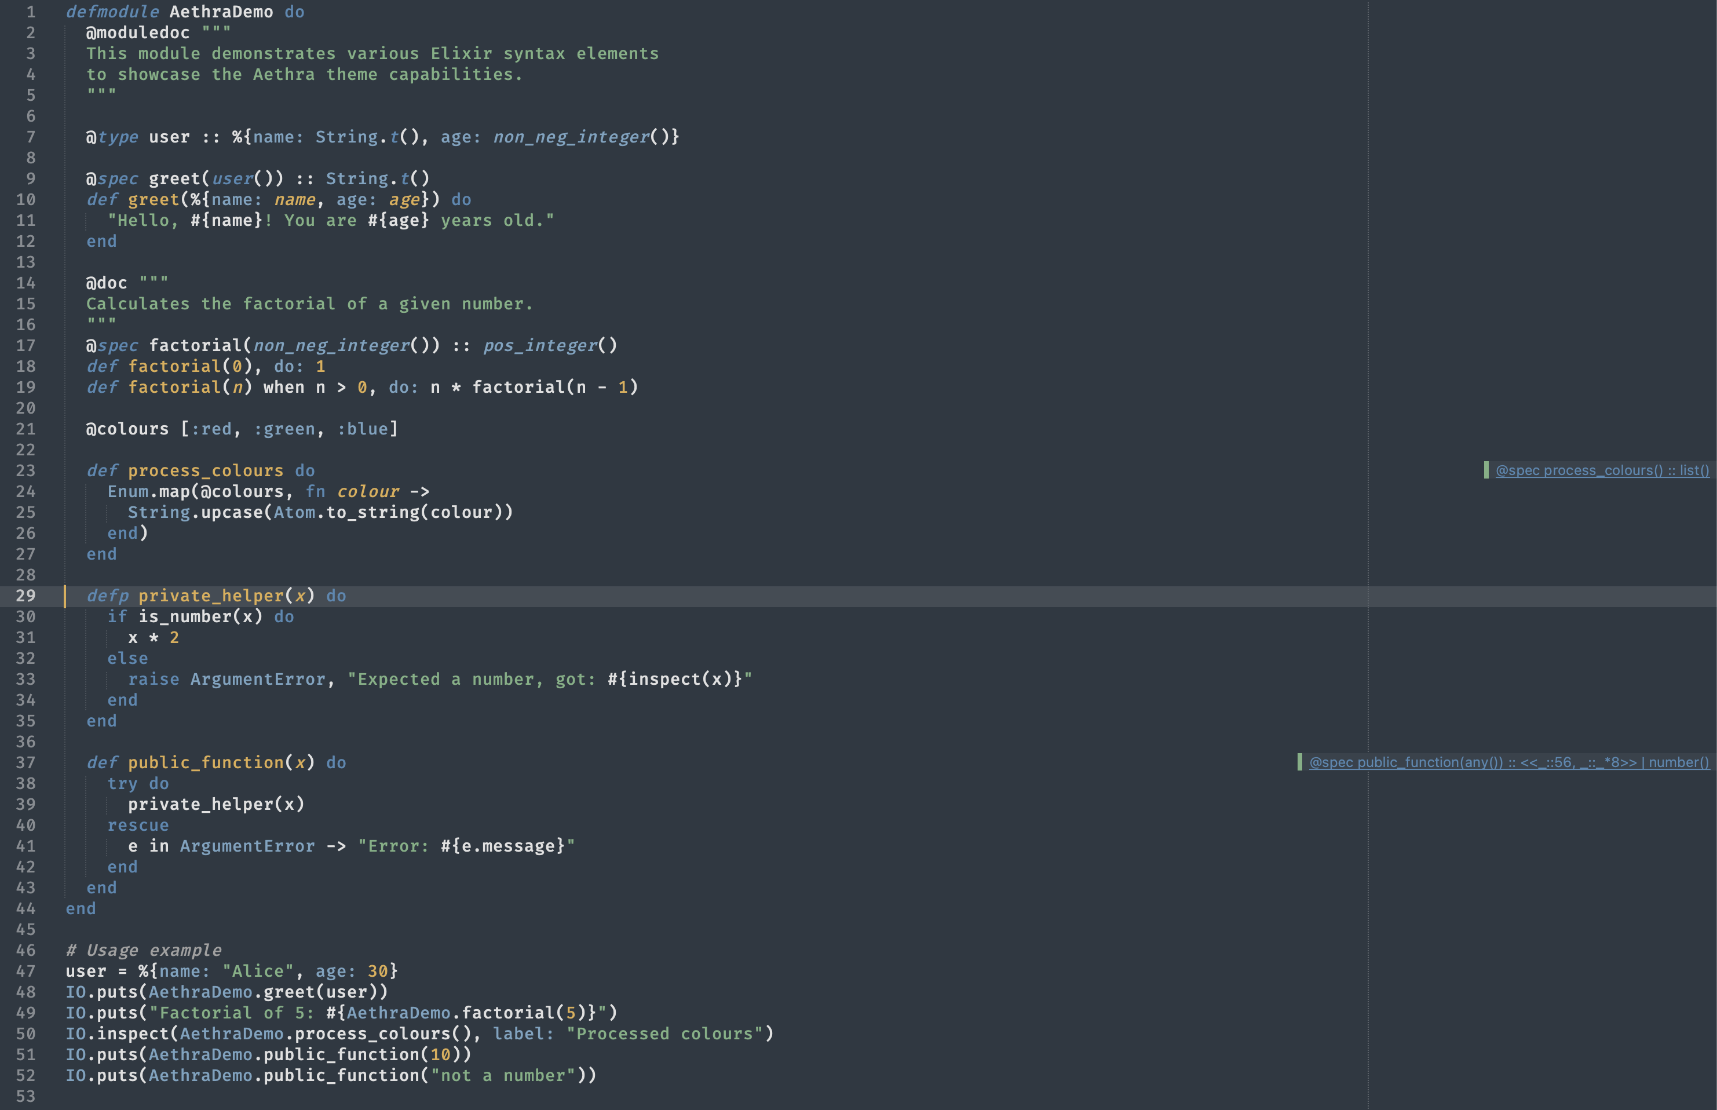Select line number 1 in the gutter

point(30,12)
